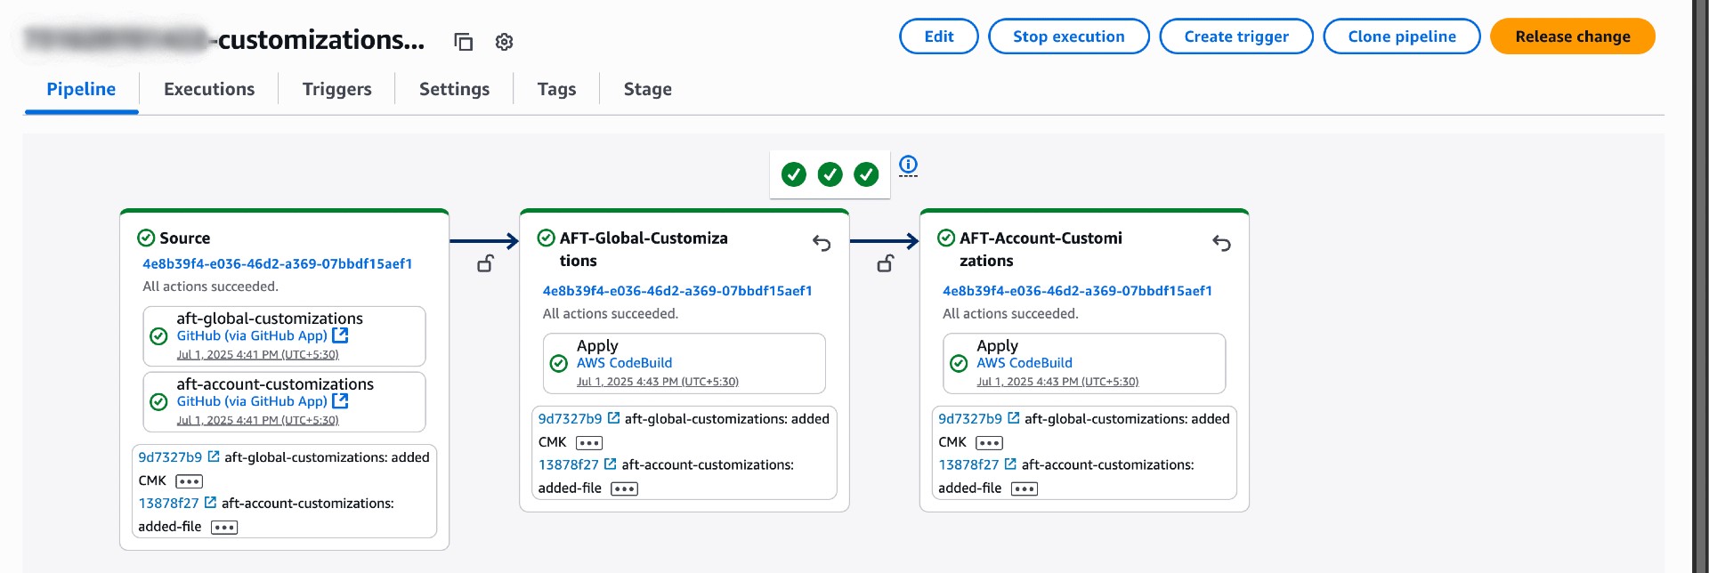
Task: Click success status icon of AFT-Global-Customizations header
Action: [x=547, y=238]
